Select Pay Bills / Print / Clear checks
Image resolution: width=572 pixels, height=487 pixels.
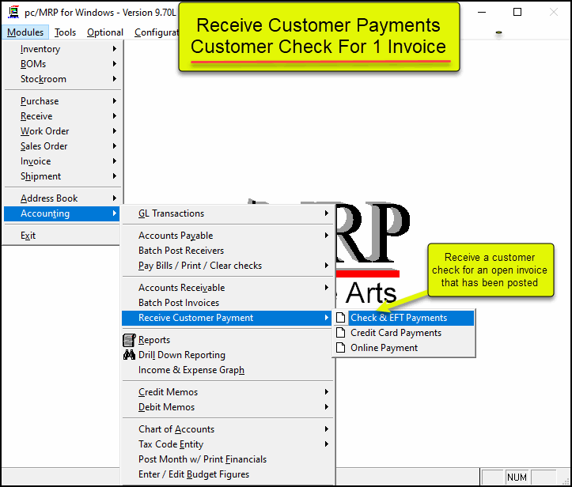click(x=199, y=266)
